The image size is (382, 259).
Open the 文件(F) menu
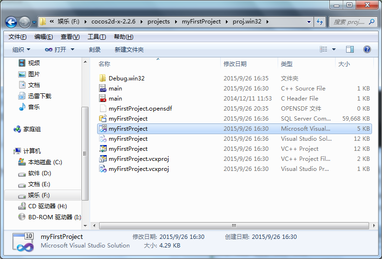(x=17, y=37)
